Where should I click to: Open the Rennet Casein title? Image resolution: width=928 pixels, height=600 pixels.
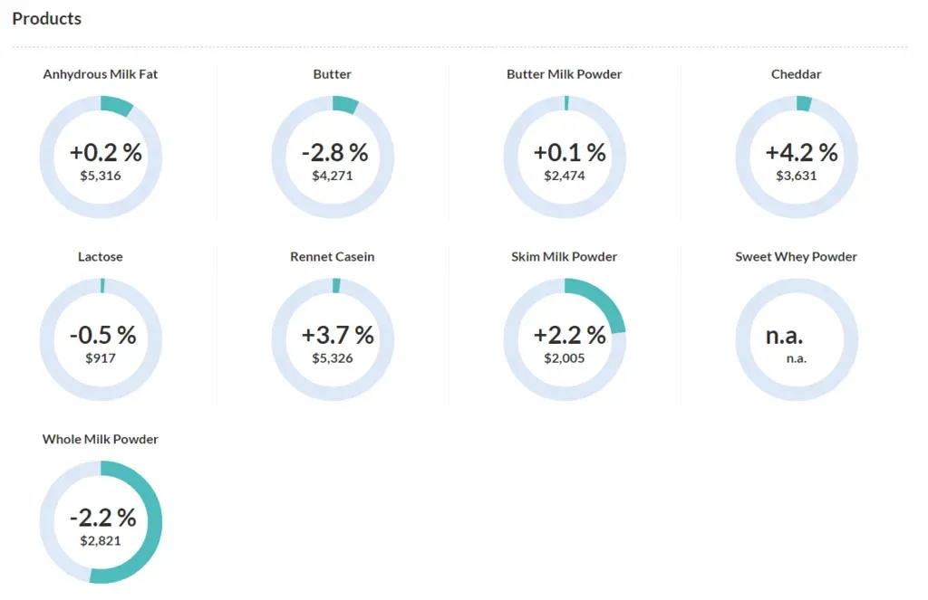[332, 257]
